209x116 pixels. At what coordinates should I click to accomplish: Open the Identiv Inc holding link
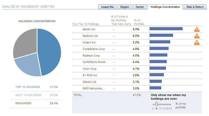pos(89,29)
